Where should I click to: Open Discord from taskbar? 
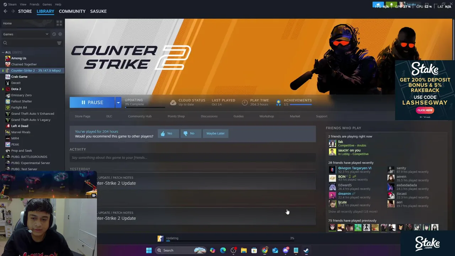coord(285,250)
